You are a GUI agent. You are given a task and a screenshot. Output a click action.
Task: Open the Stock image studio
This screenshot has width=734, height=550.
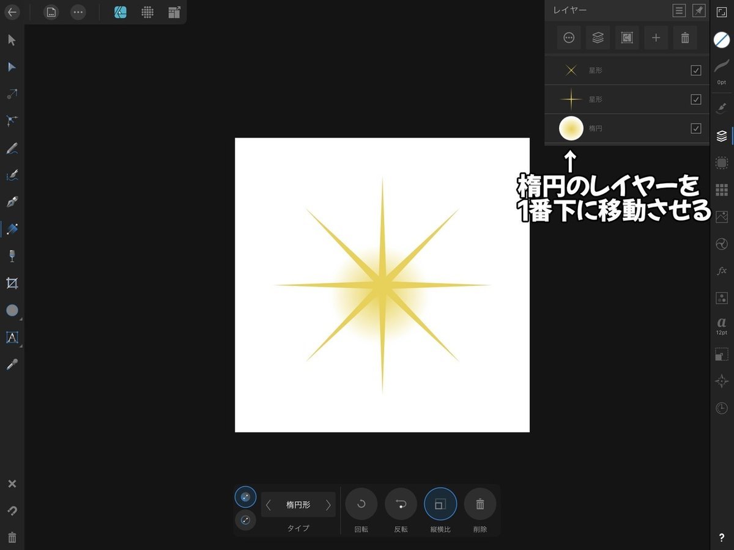[x=722, y=216]
